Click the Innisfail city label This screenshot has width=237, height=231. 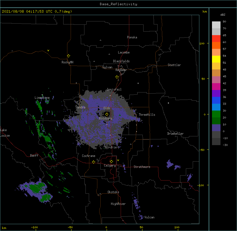click(114, 89)
